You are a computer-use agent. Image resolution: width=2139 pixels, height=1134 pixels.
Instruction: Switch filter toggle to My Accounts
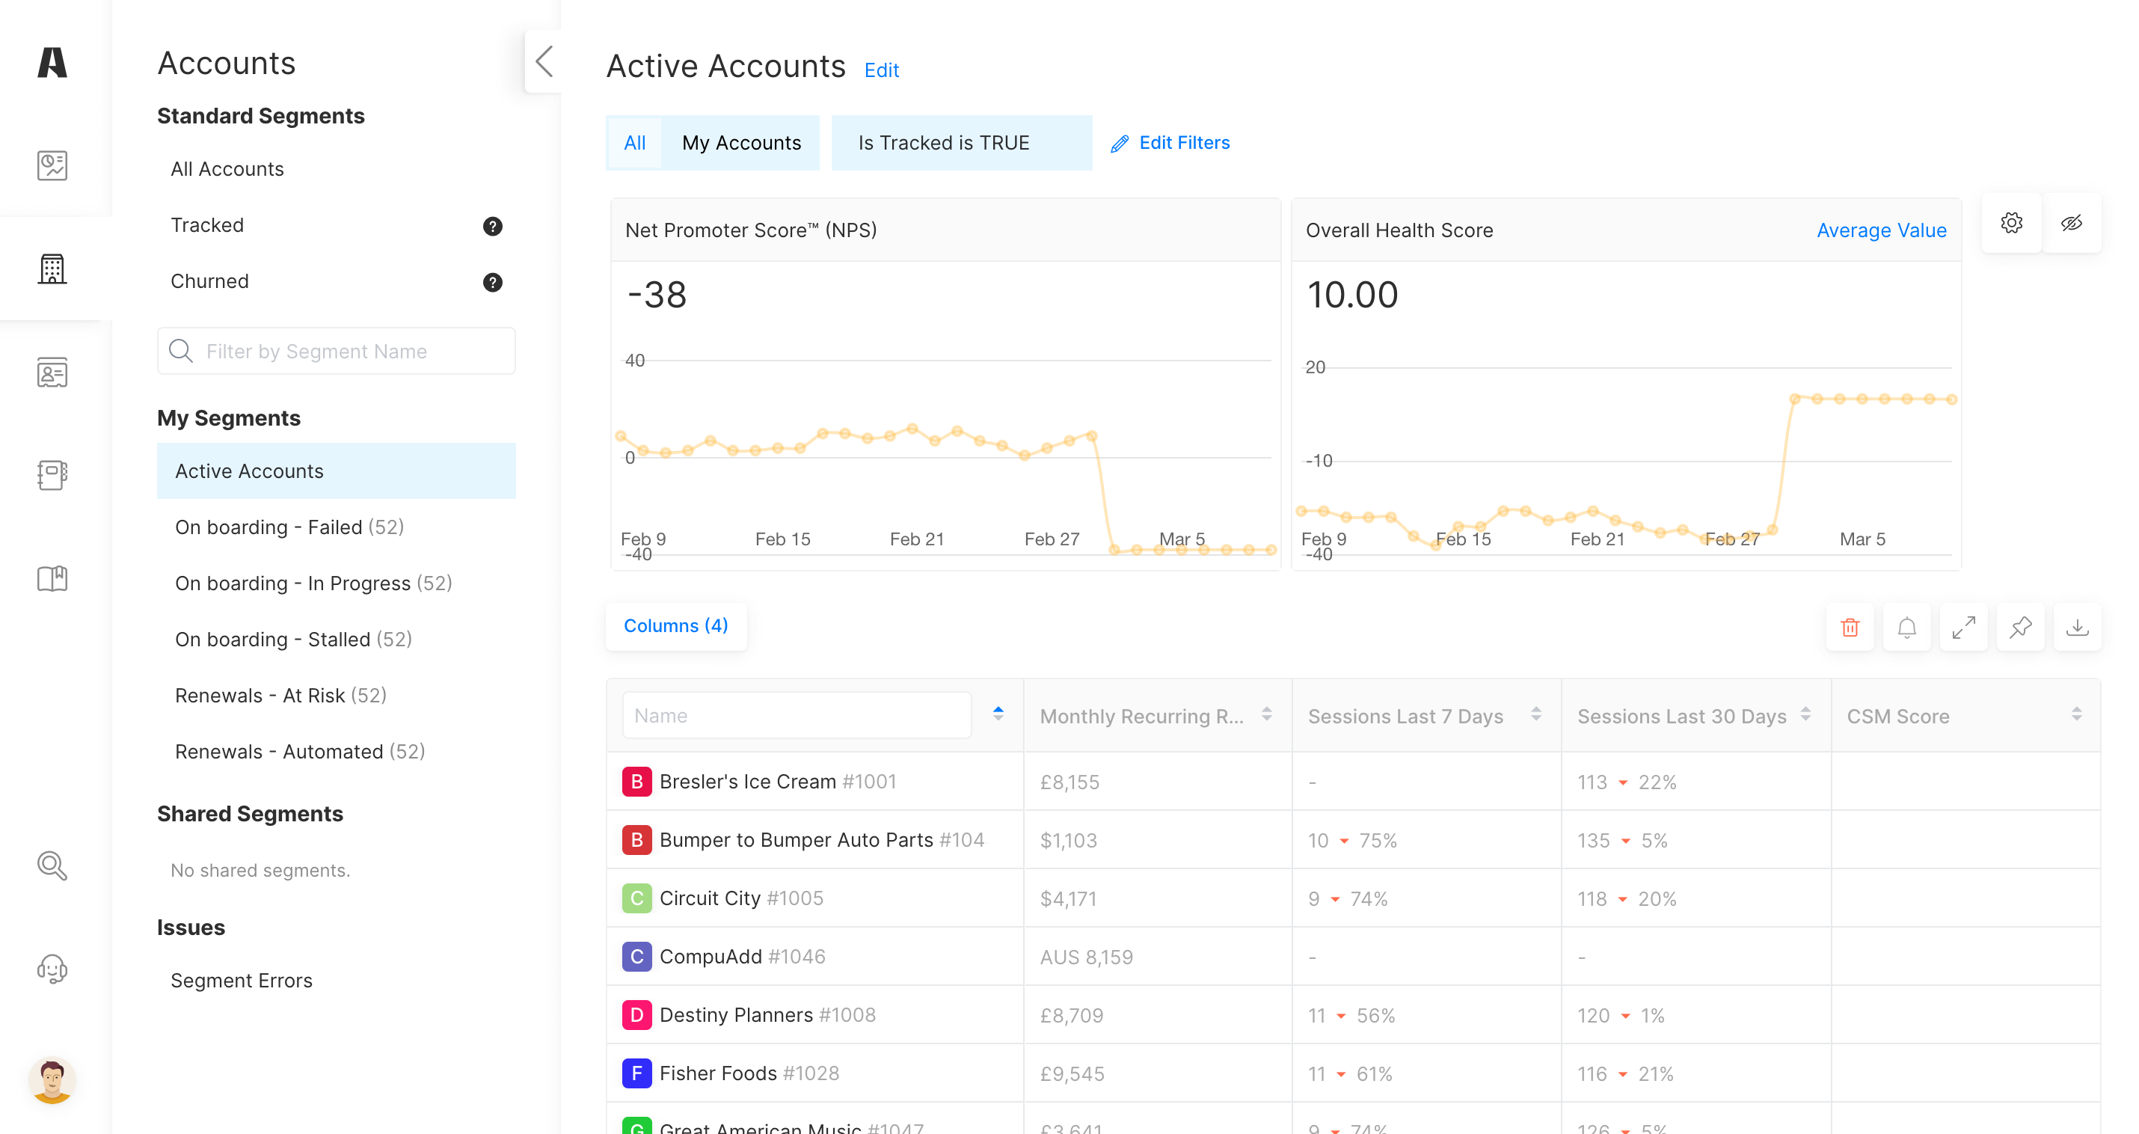click(740, 143)
